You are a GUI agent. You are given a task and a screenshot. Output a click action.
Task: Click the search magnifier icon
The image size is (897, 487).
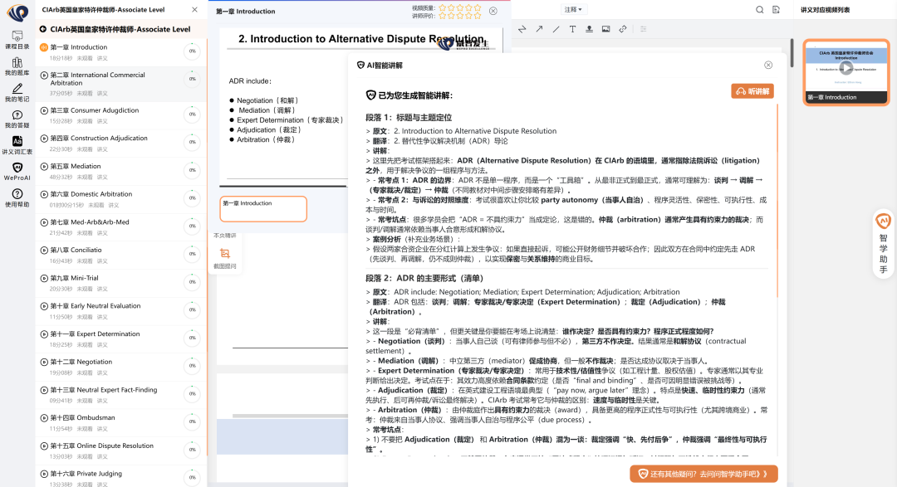tap(760, 10)
